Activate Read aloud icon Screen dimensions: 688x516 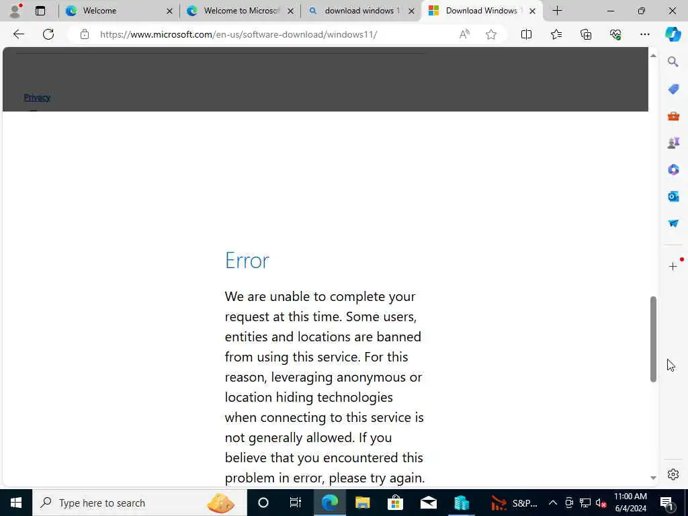[464, 34]
